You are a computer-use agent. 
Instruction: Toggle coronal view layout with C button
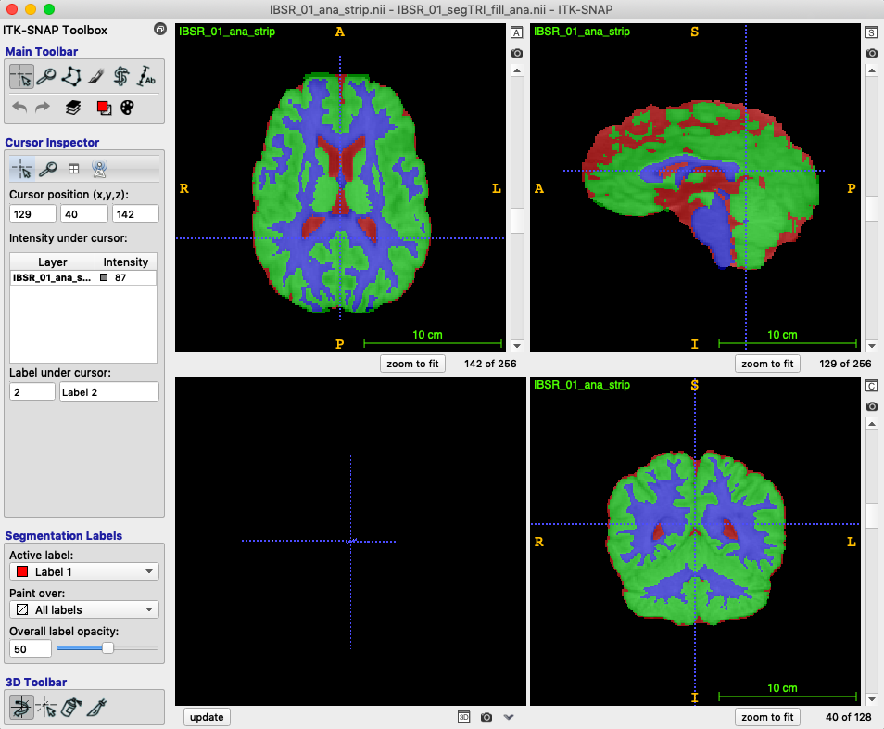click(871, 386)
